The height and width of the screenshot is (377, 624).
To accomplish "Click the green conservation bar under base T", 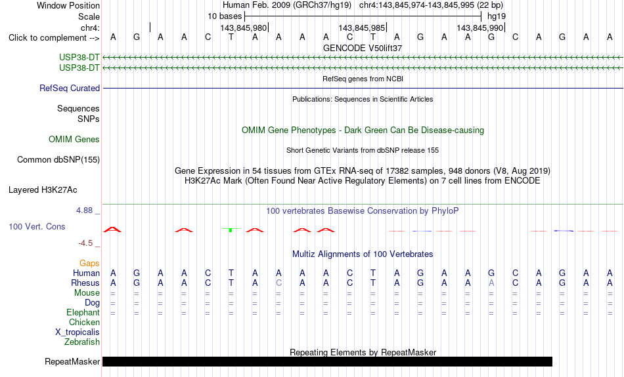I will [x=231, y=229].
